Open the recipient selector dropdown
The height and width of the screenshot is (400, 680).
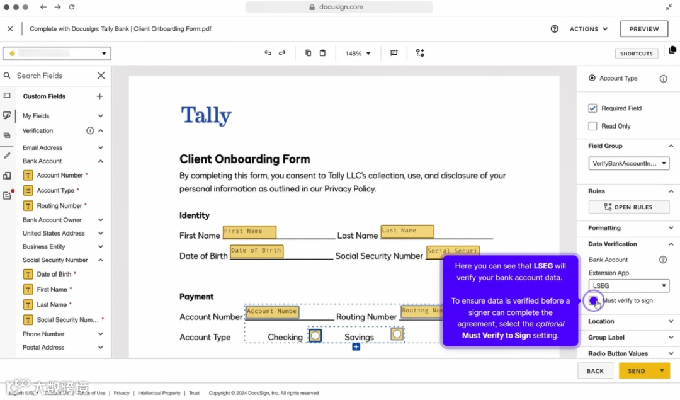point(57,54)
